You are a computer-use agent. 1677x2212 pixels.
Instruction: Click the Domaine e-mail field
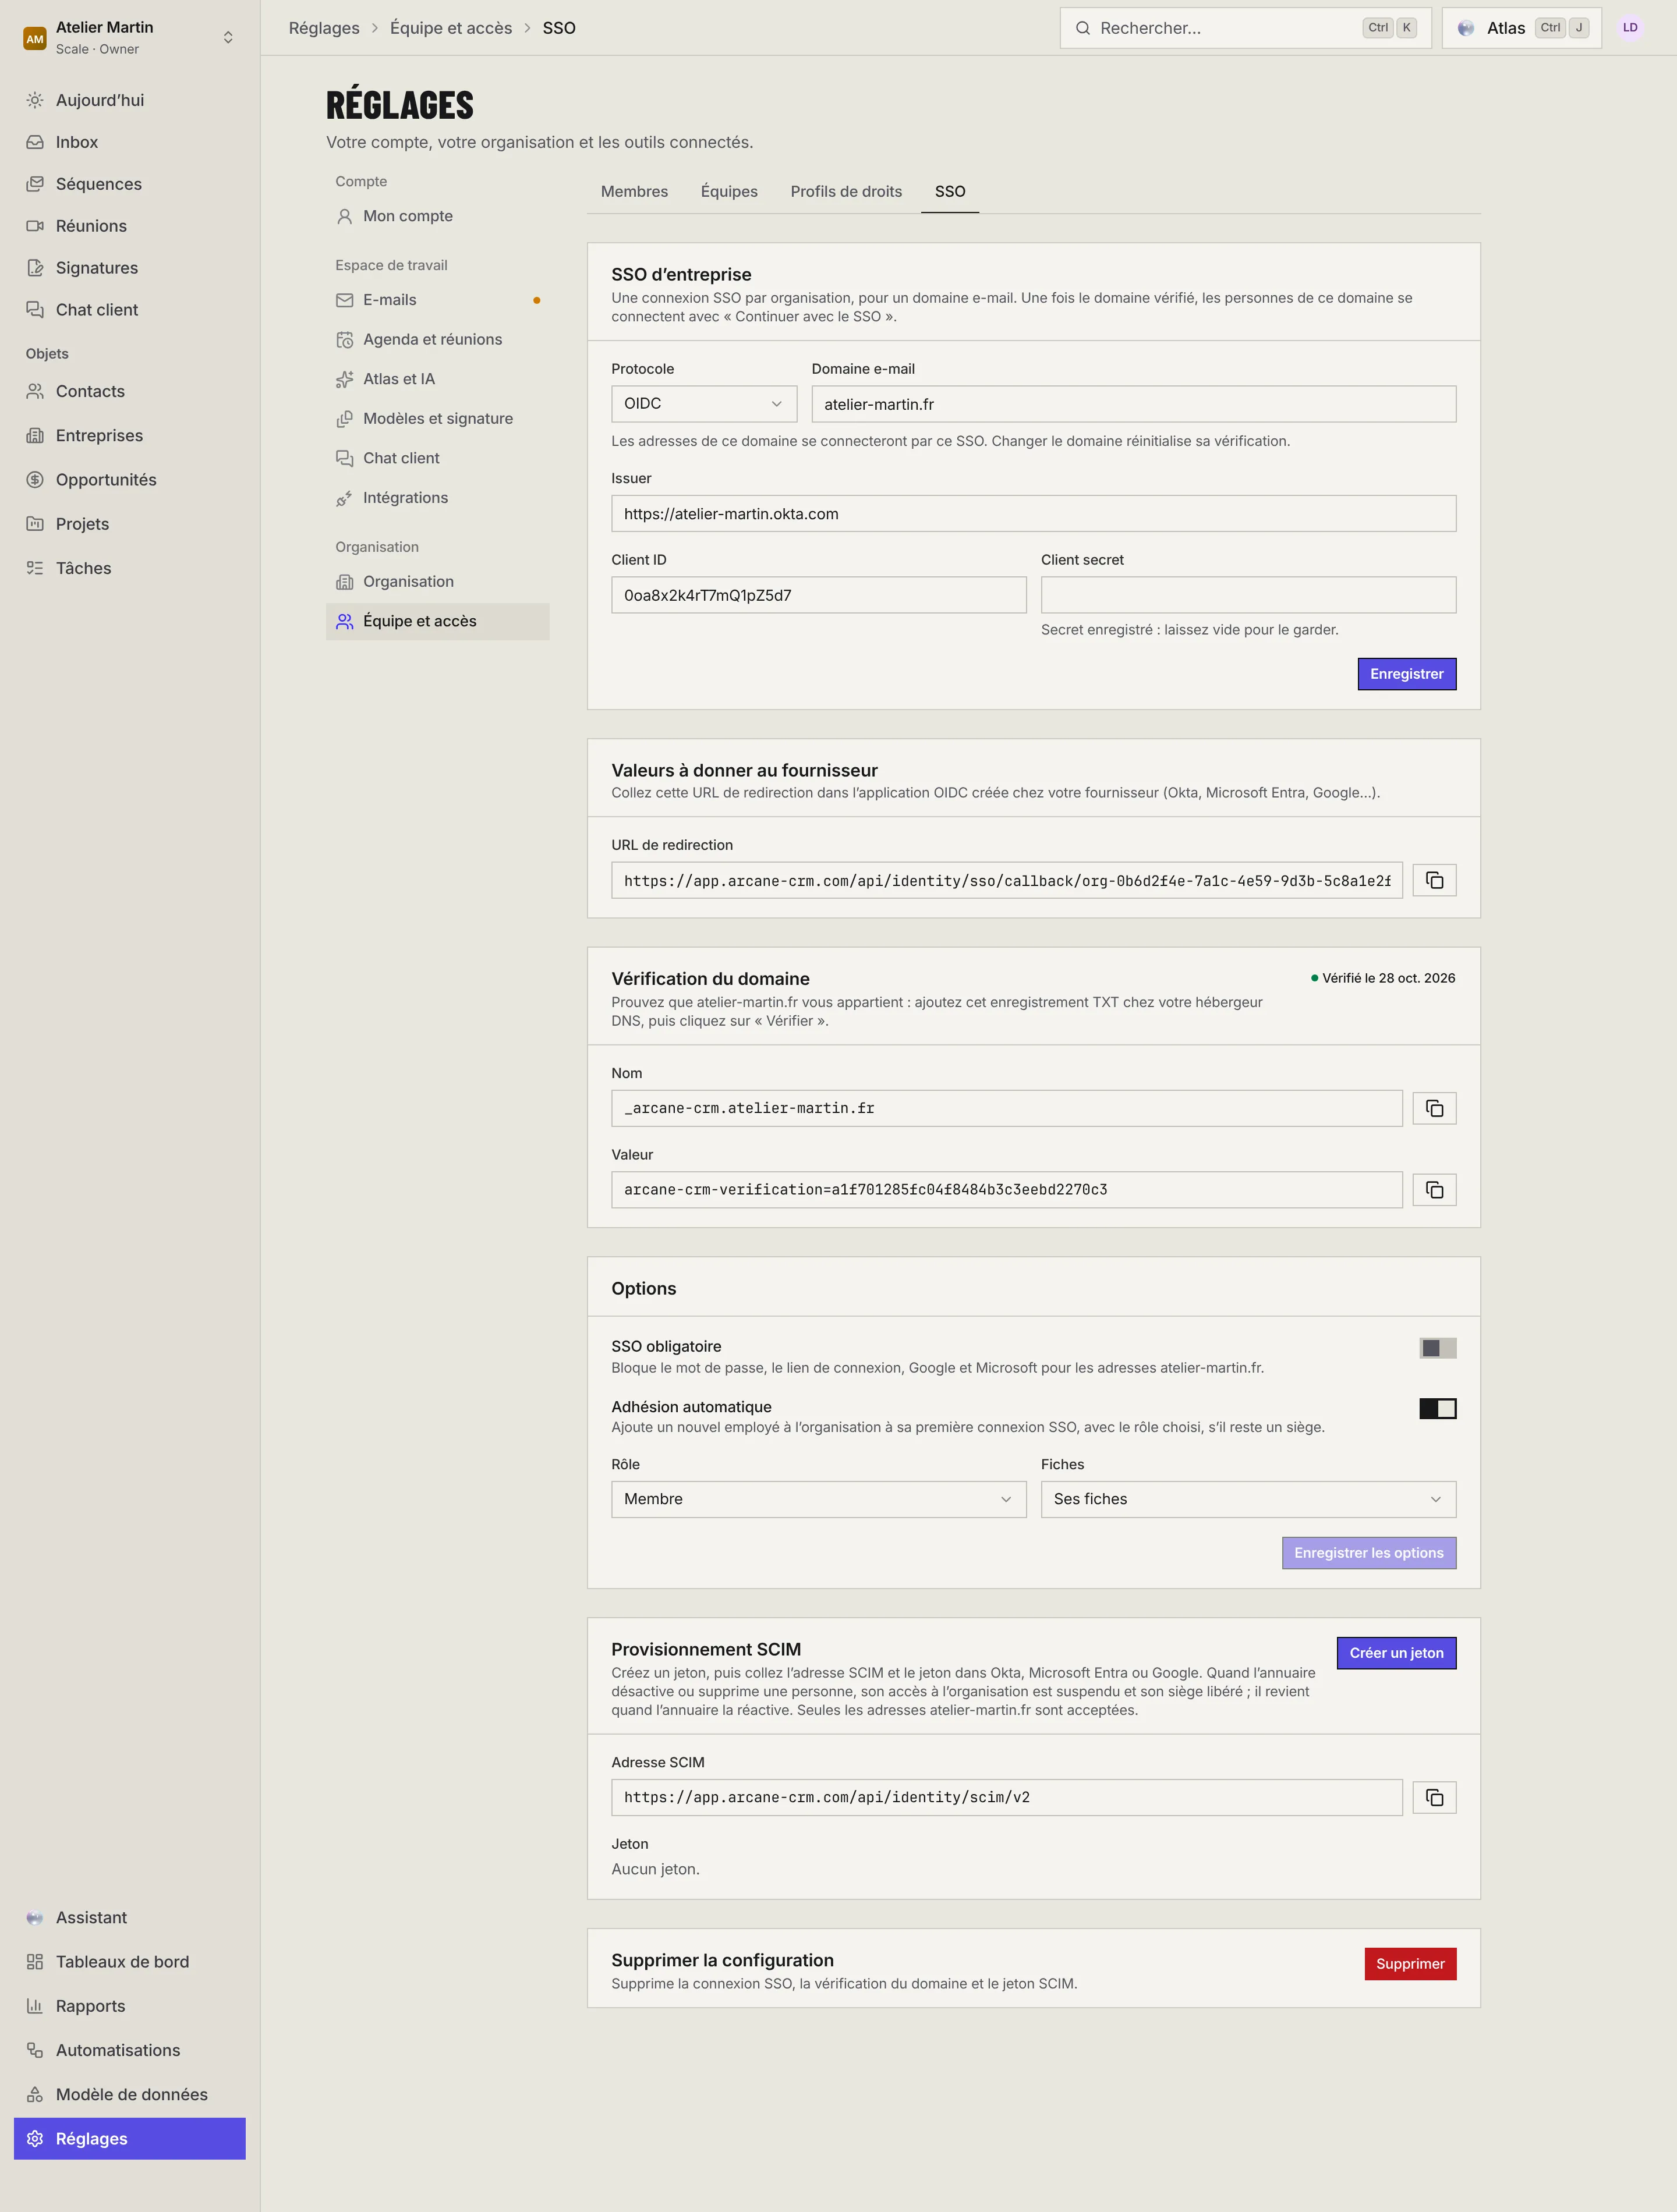[1134, 404]
